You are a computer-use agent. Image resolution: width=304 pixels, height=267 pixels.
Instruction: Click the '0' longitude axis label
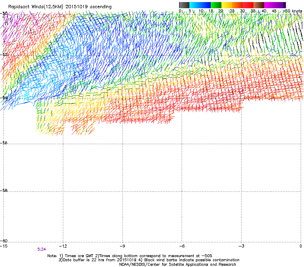pos(301,246)
